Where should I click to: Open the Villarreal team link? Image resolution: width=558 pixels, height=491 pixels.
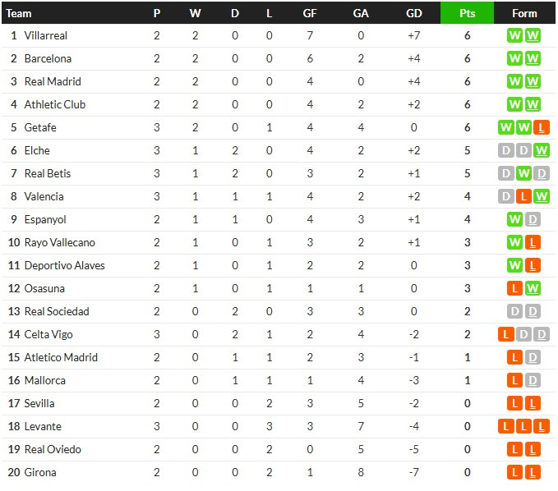(x=45, y=35)
